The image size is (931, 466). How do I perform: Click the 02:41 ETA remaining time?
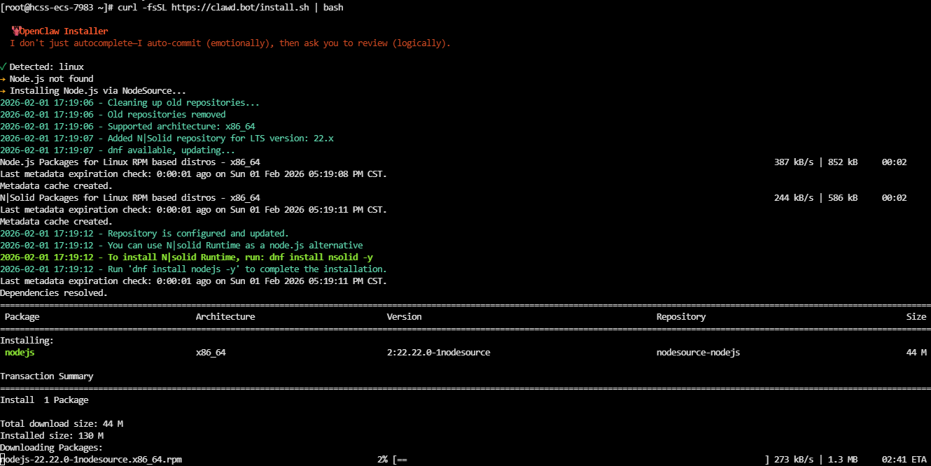coord(904,460)
